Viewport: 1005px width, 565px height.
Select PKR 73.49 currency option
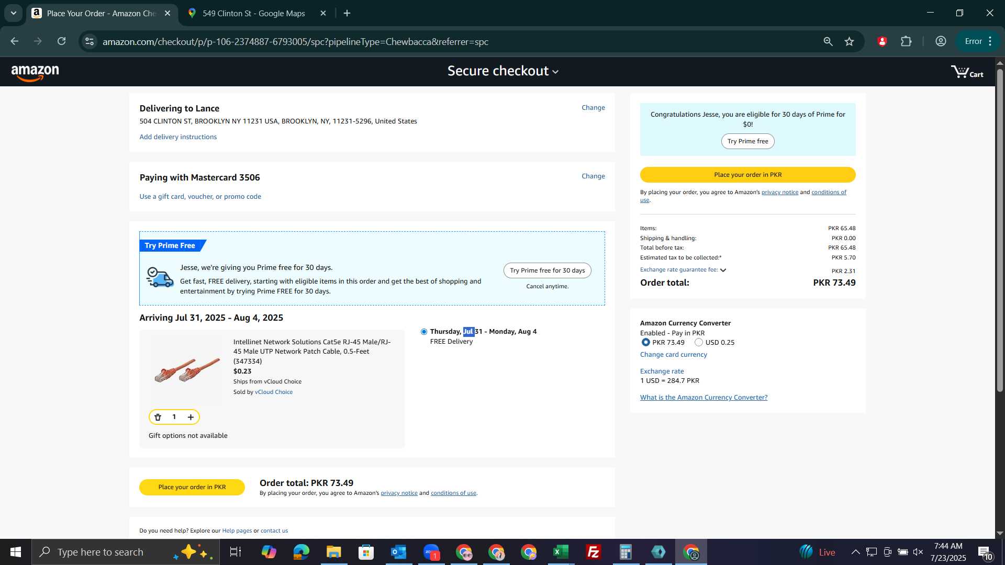click(x=646, y=342)
